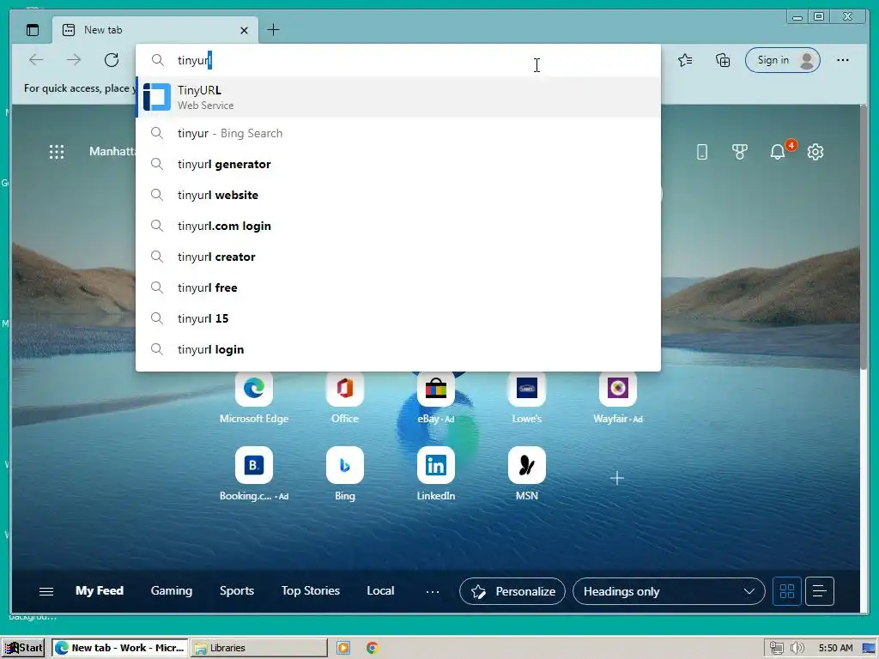This screenshot has width=879, height=659.
Task: Open the app launcher grid icon
Action: click(57, 152)
